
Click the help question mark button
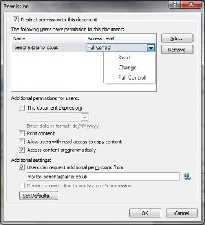click(174, 4)
